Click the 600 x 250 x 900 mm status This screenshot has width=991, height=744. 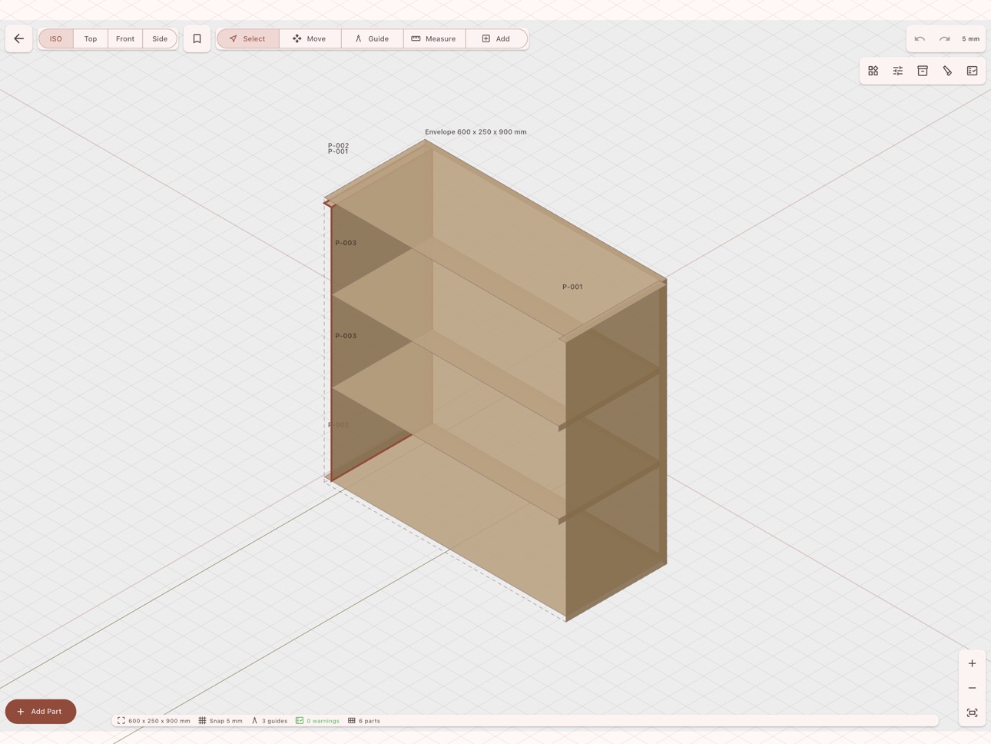click(154, 721)
